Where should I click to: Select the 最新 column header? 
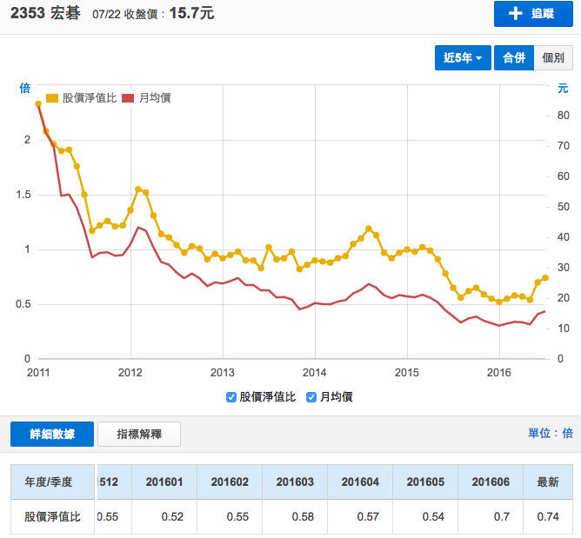[x=547, y=482]
